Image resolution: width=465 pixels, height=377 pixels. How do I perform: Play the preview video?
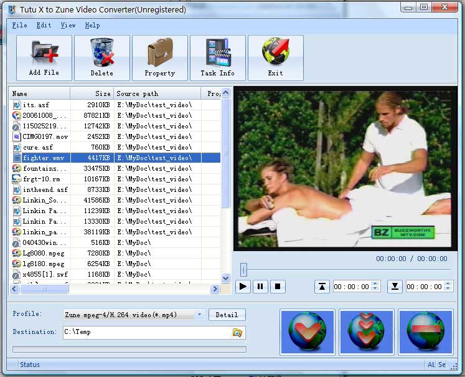pos(243,287)
